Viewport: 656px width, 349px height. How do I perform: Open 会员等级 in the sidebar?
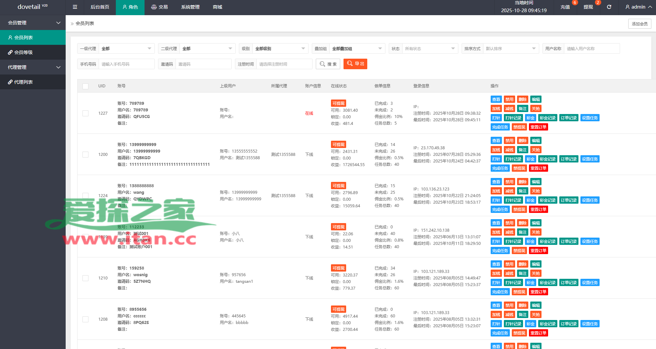pos(33,52)
